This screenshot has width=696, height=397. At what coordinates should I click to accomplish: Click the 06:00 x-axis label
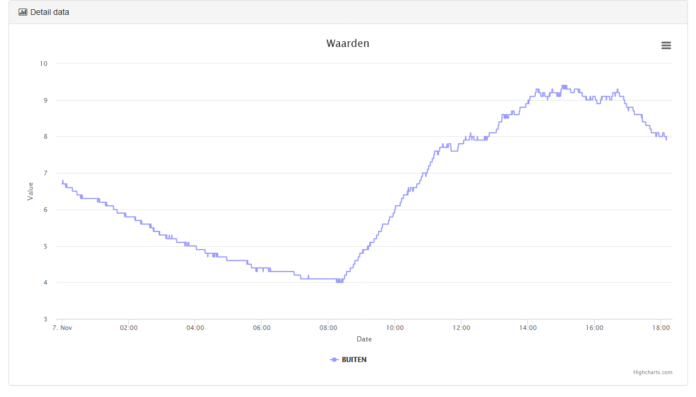tap(262, 328)
